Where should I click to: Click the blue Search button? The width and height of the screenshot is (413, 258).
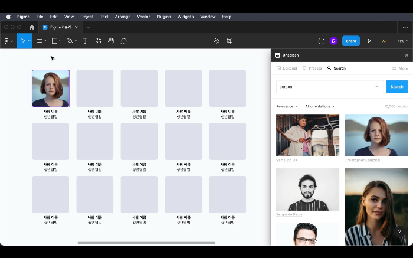coord(396,87)
